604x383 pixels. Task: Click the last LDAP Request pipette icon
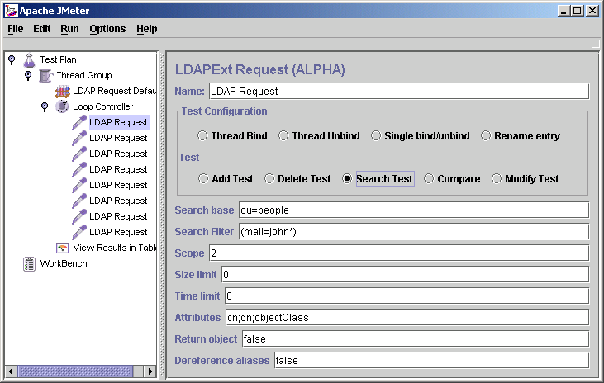78,232
